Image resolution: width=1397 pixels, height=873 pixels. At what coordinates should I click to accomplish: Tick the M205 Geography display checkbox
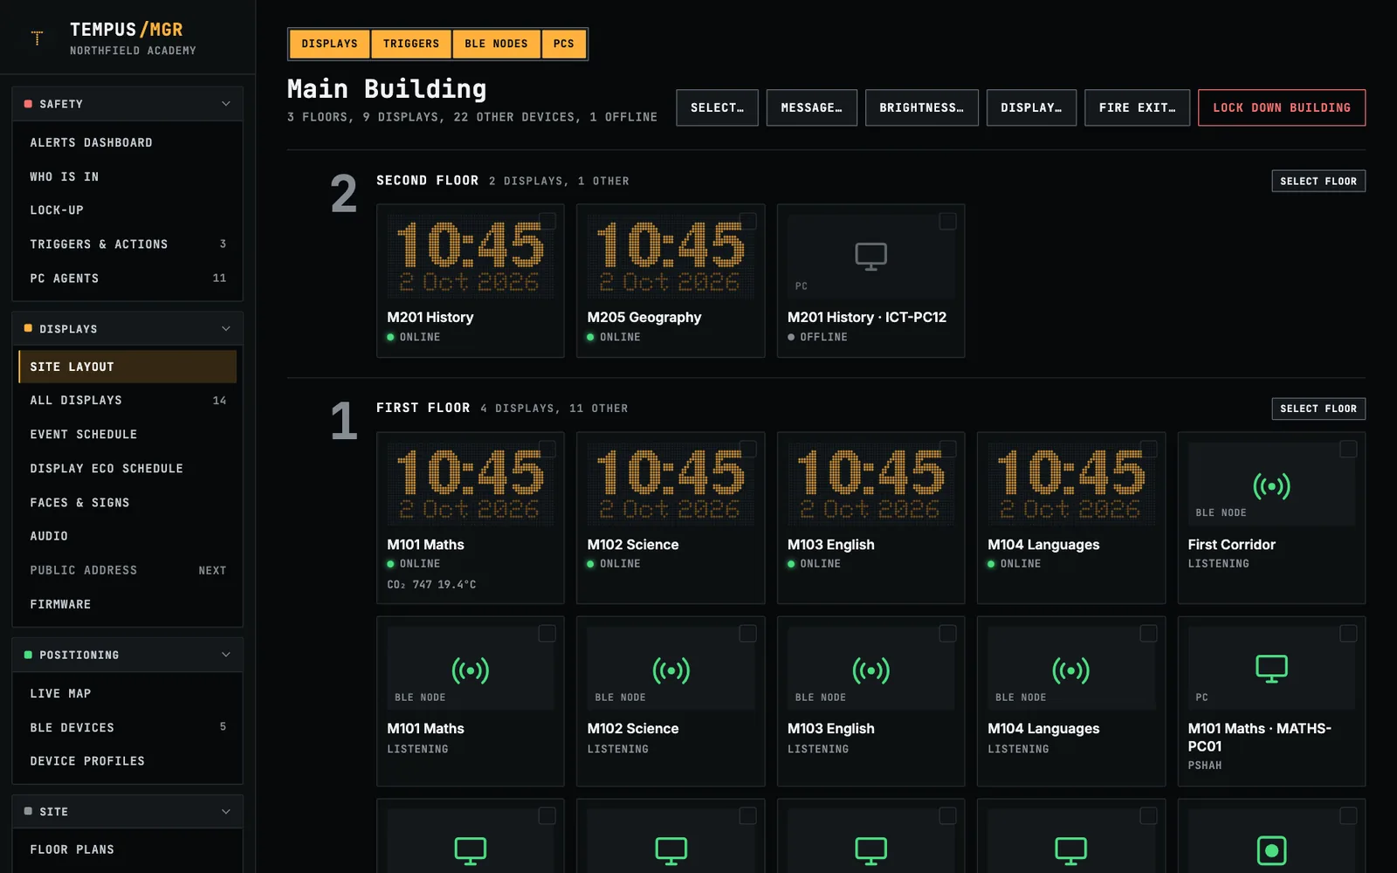(x=748, y=221)
